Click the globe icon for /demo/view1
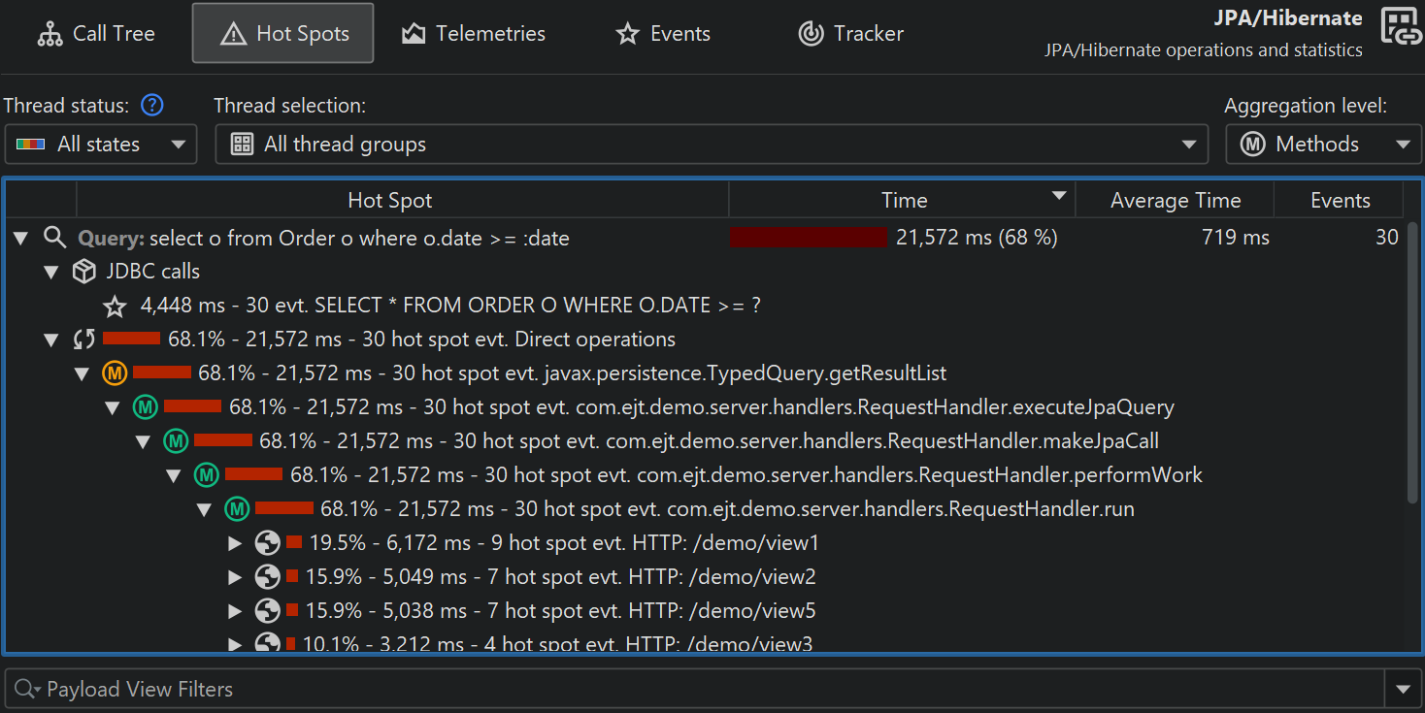 [x=267, y=543]
